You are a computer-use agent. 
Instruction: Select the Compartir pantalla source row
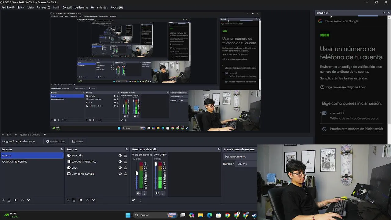[x=97, y=174]
